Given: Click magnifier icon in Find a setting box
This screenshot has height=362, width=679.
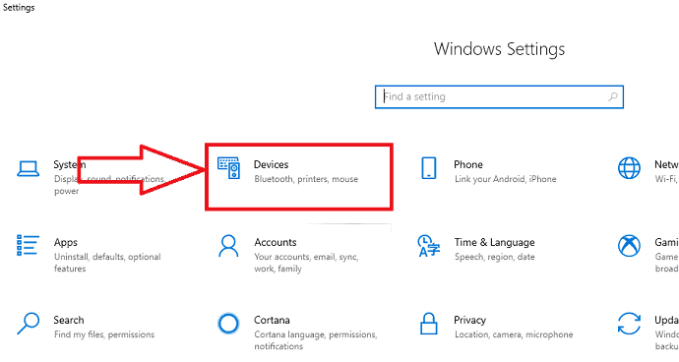Looking at the screenshot, I should [613, 96].
